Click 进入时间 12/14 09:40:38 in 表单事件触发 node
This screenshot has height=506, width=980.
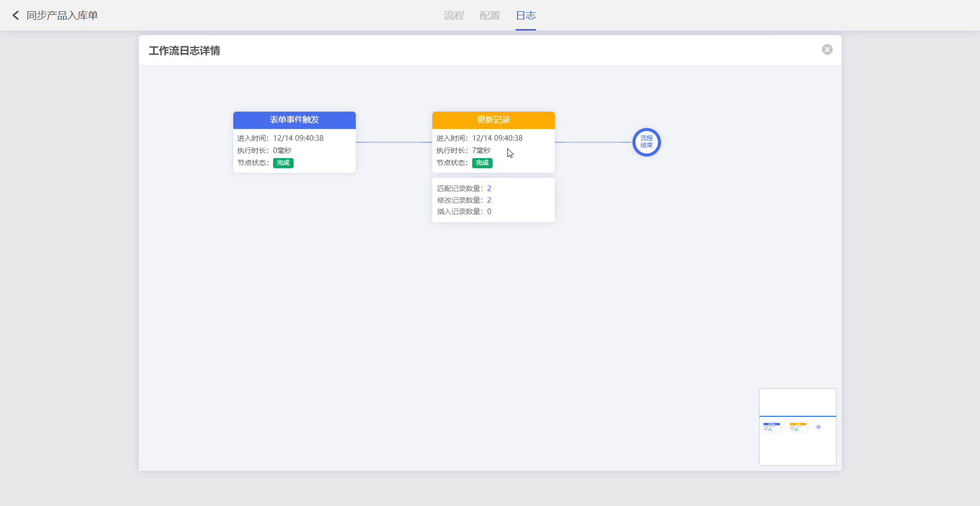(280, 138)
